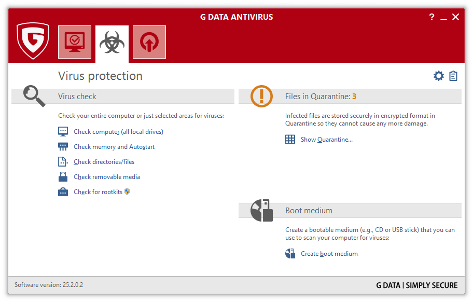Click the admin shield beside rootkits
Image resolution: width=473 pixels, height=302 pixels.
[127, 191]
